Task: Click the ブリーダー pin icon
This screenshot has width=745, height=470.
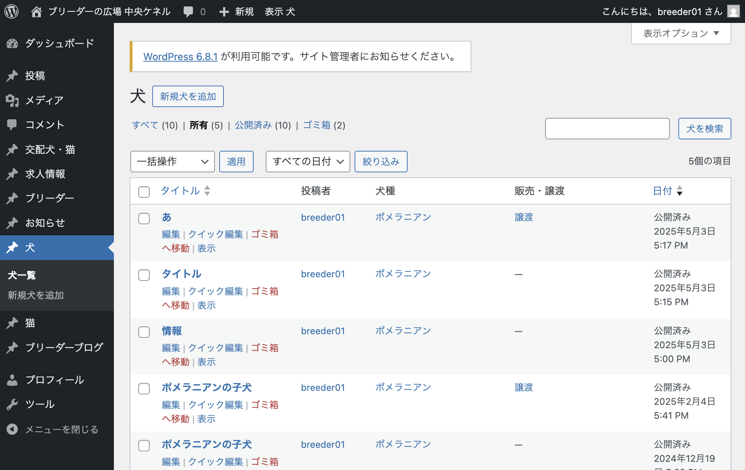Action: (x=12, y=198)
